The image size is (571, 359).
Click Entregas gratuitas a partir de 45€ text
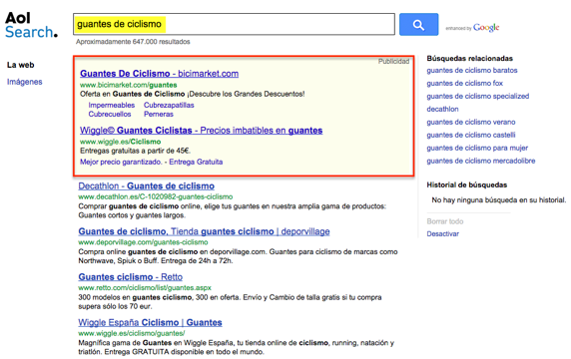(x=135, y=151)
